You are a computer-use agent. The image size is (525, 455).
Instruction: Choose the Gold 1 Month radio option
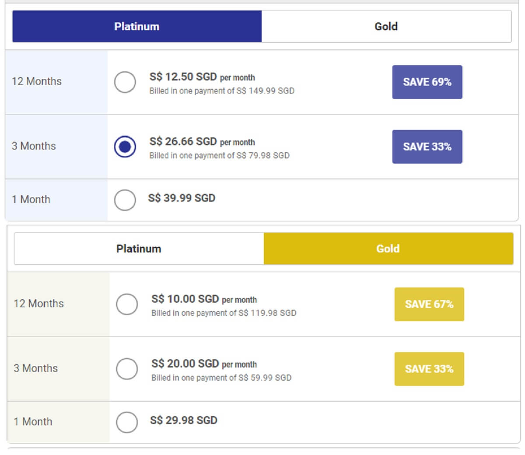click(x=127, y=422)
